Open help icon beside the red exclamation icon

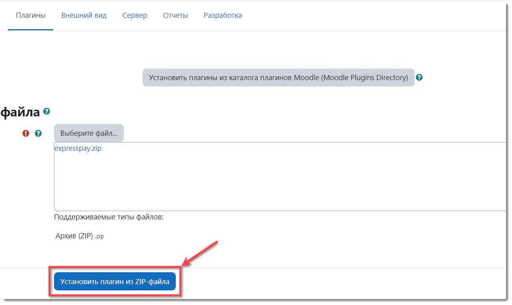point(38,133)
